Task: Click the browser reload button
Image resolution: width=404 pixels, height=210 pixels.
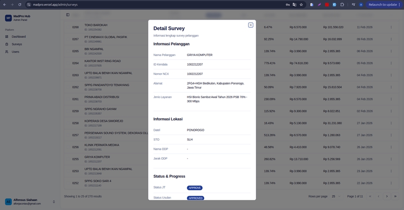Action: click(x=20, y=5)
